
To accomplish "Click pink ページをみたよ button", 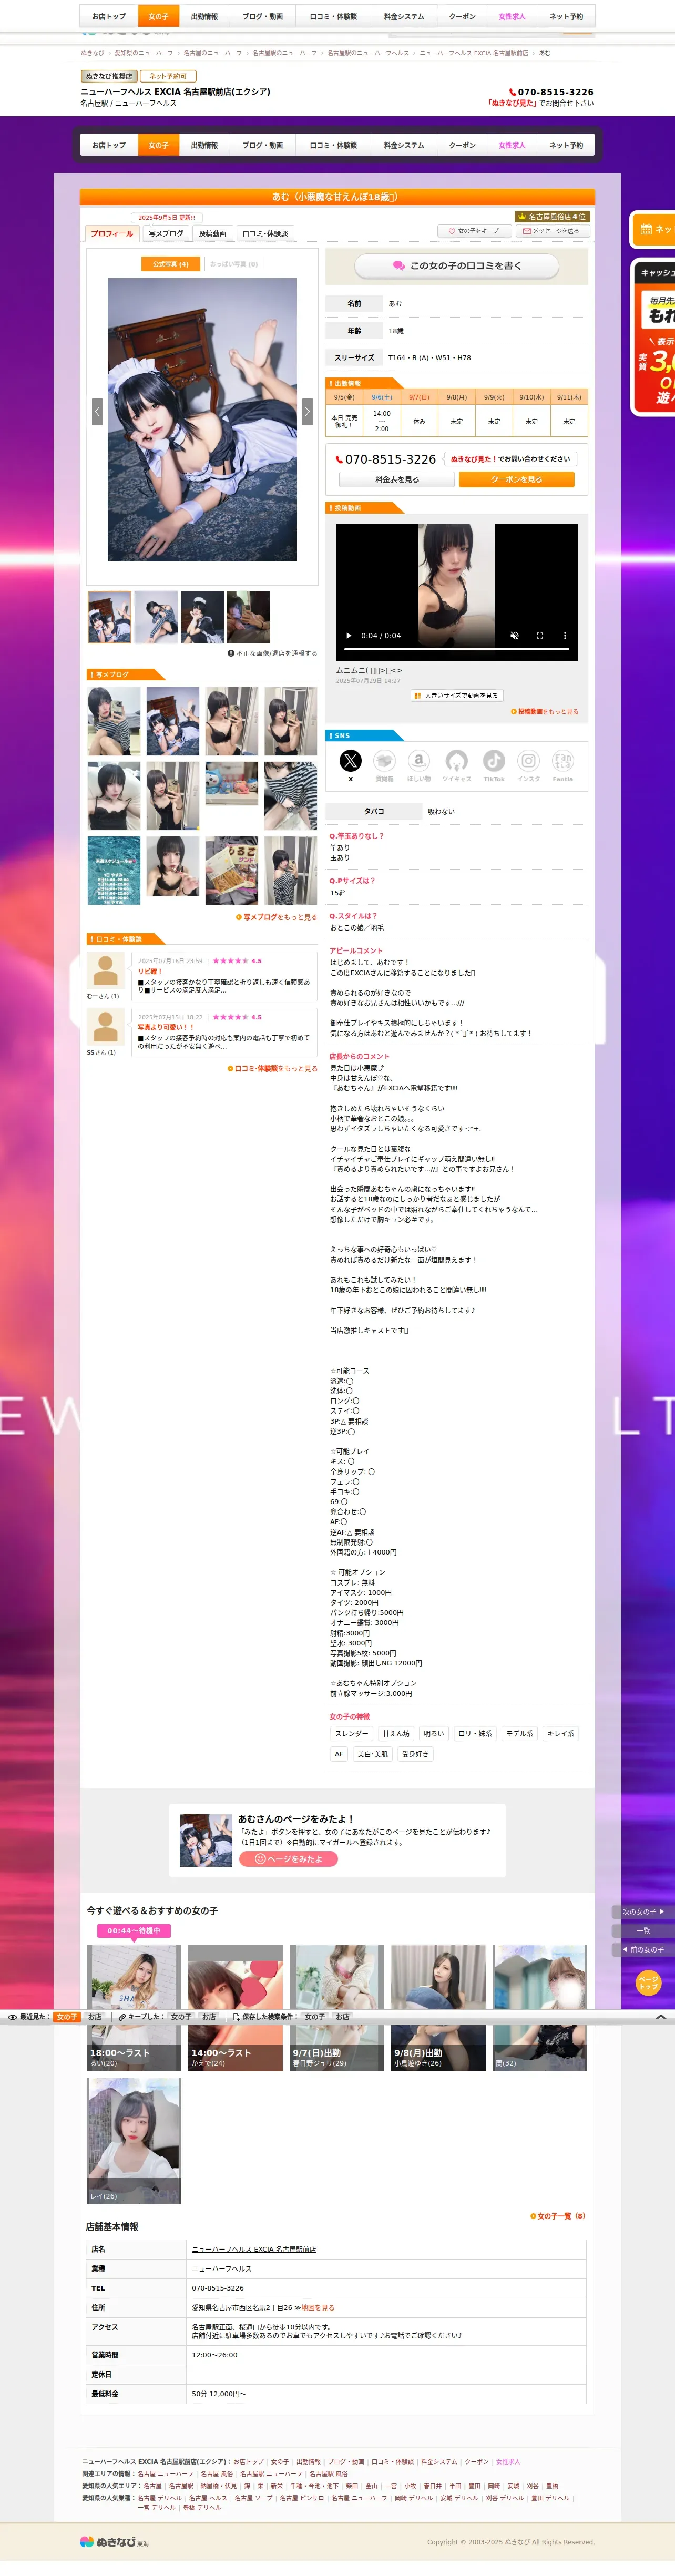I will point(288,1859).
